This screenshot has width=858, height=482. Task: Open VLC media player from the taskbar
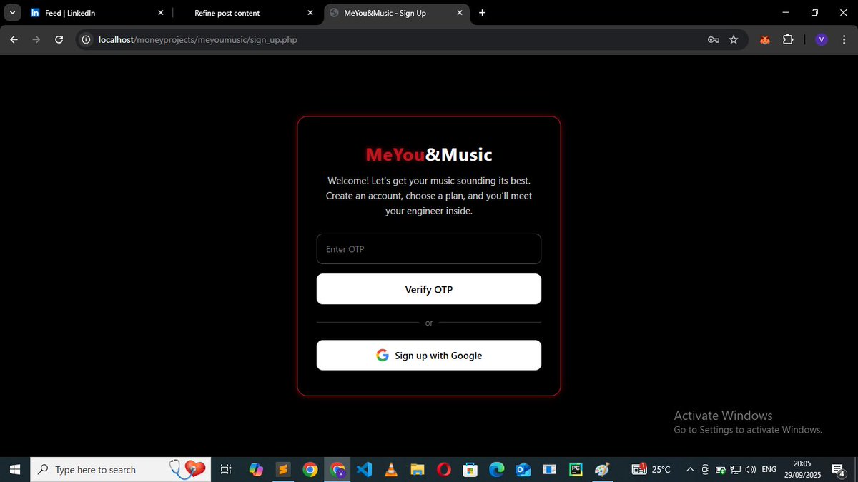(x=390, y=469)
